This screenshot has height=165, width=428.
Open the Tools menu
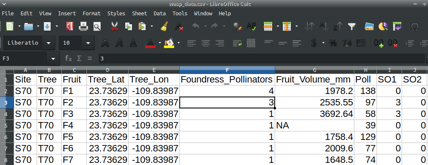point(180,13)
